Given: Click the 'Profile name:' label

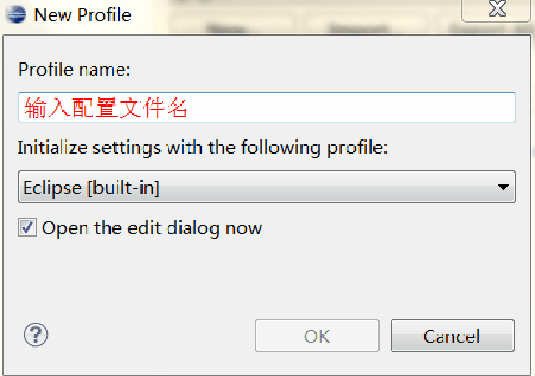Looking at the screenshot, I should (x=74, y=70).
